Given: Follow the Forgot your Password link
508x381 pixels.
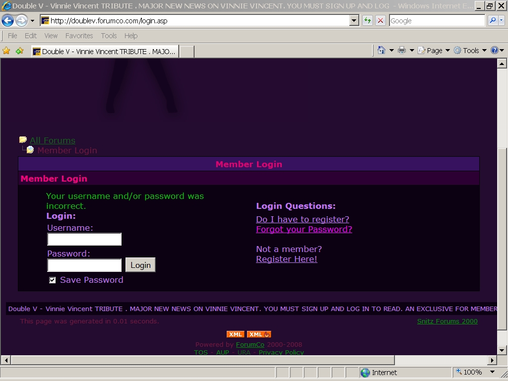Looking at the screenshot, I should click(304, 229).
